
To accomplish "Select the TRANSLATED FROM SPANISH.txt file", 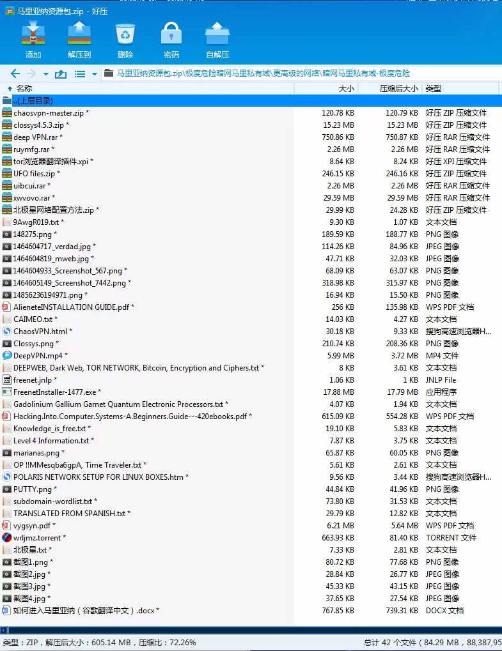I will [x=70, y=513].
